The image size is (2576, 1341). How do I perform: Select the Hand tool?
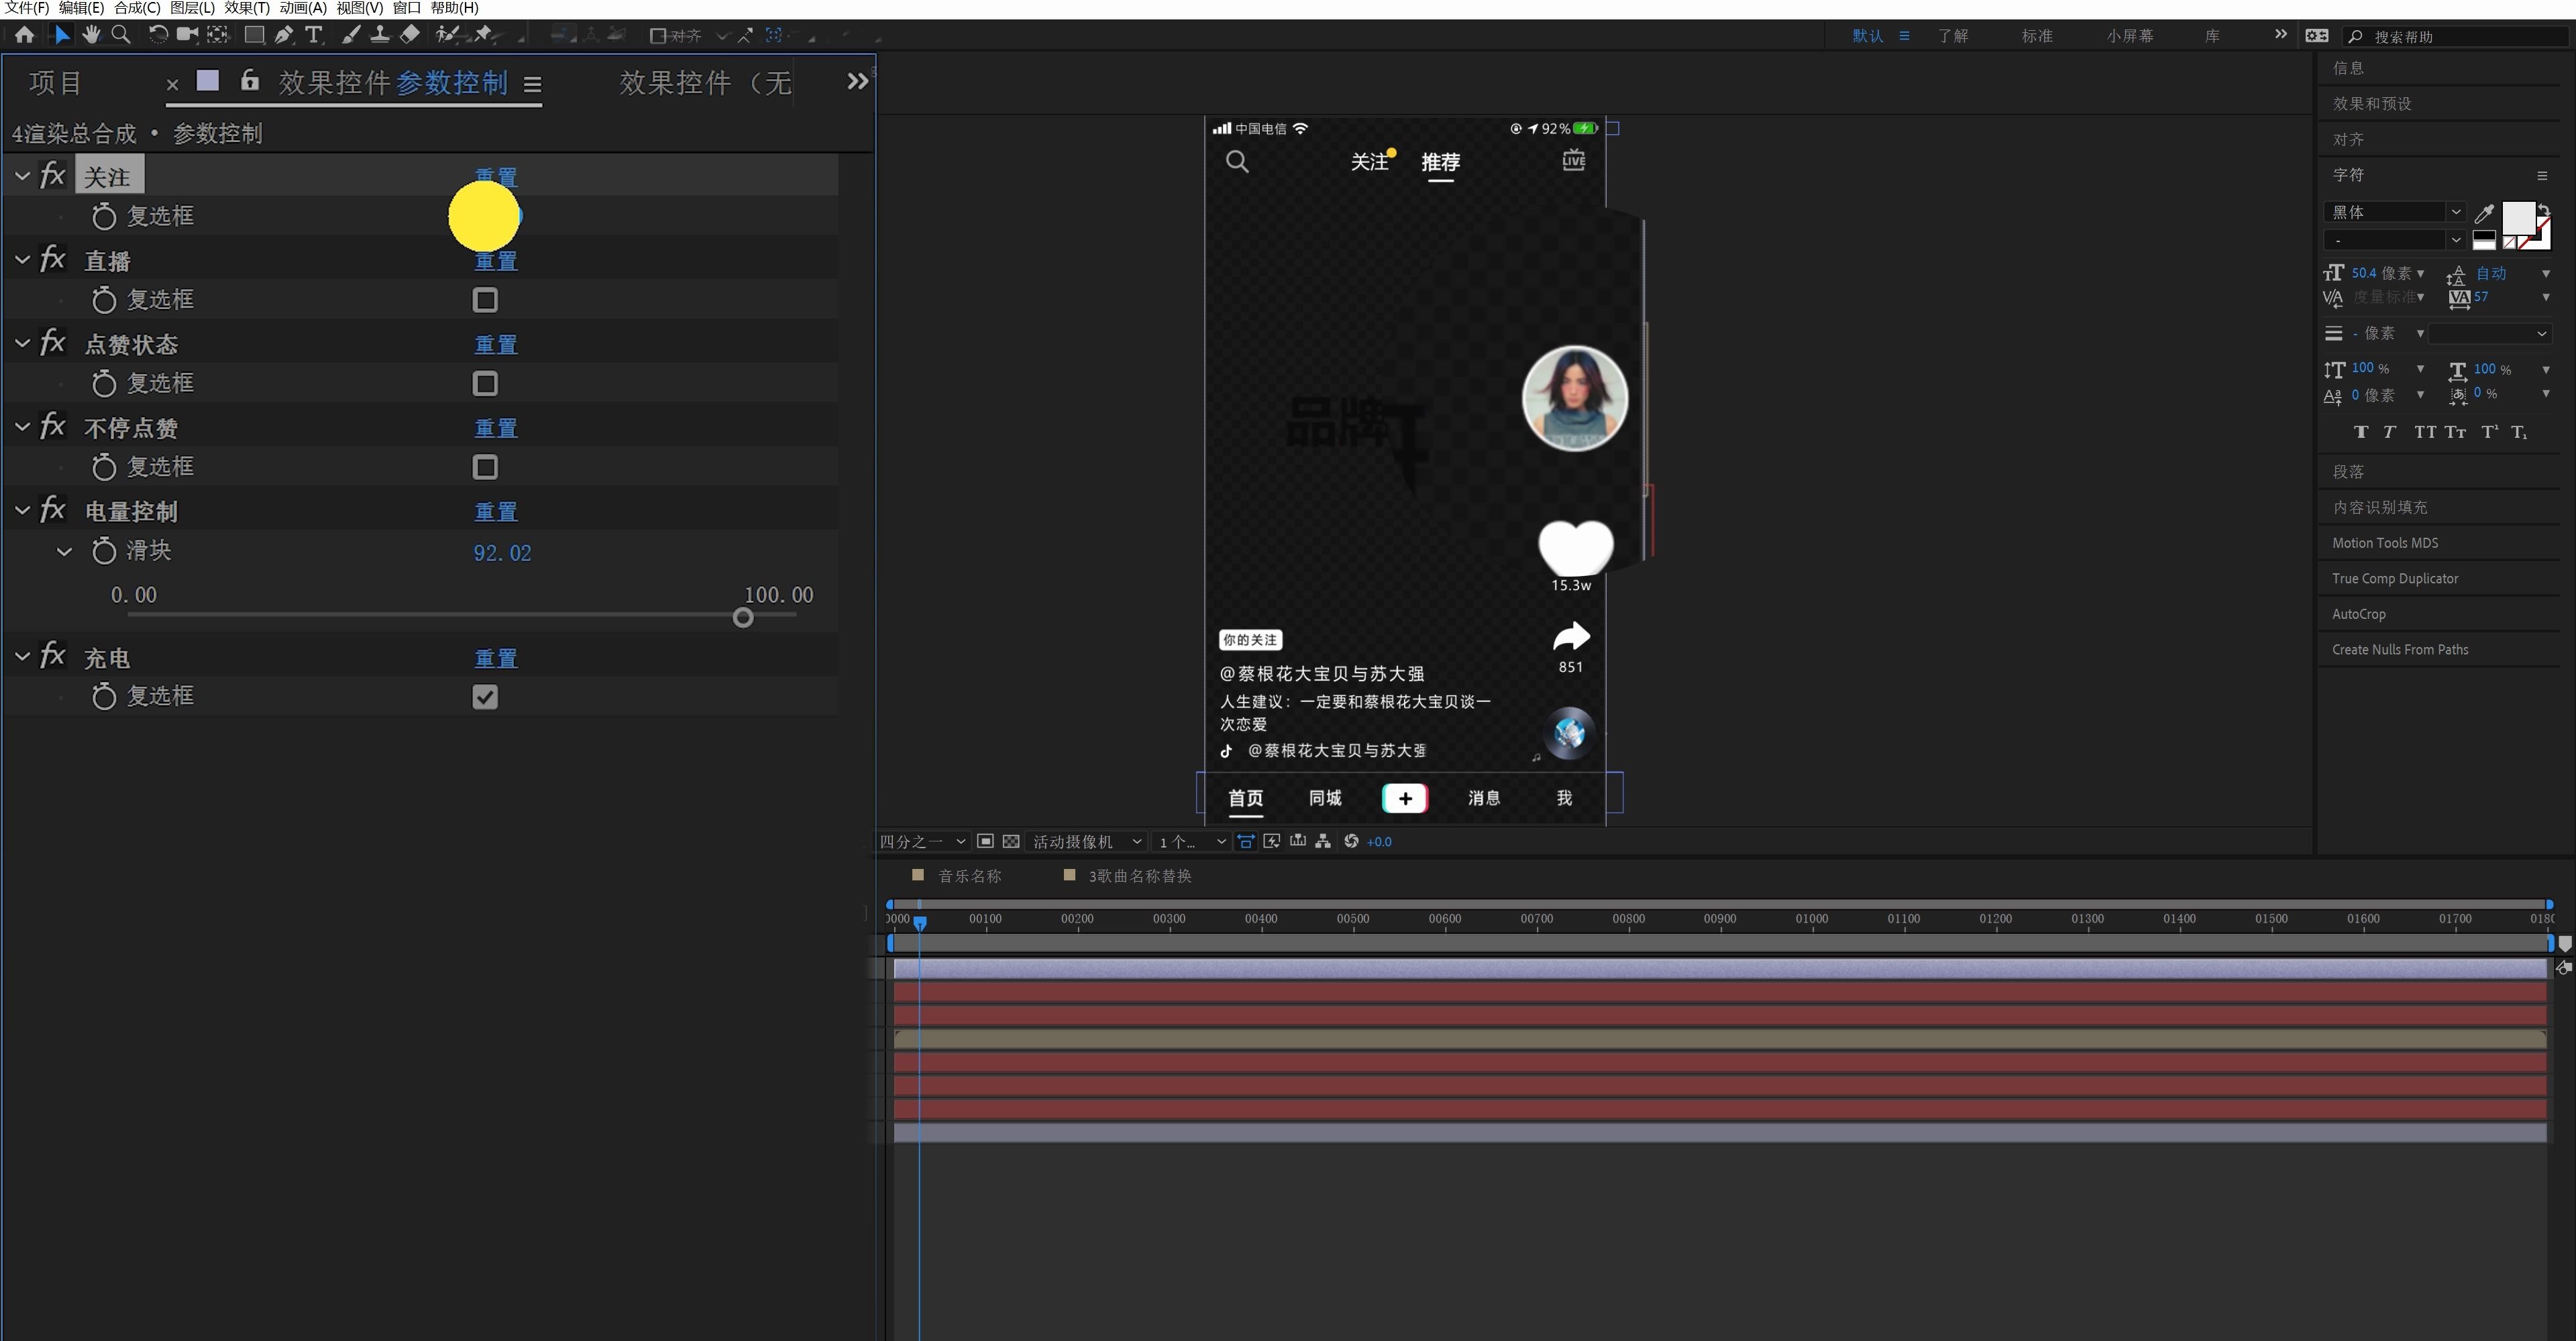coord(91,35)
